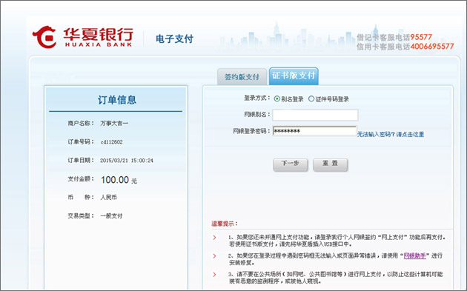This screenshot has height=291, width=467.
Task: Select currency value 人民币
Action: pyautogui.click(x=108, y=197)
